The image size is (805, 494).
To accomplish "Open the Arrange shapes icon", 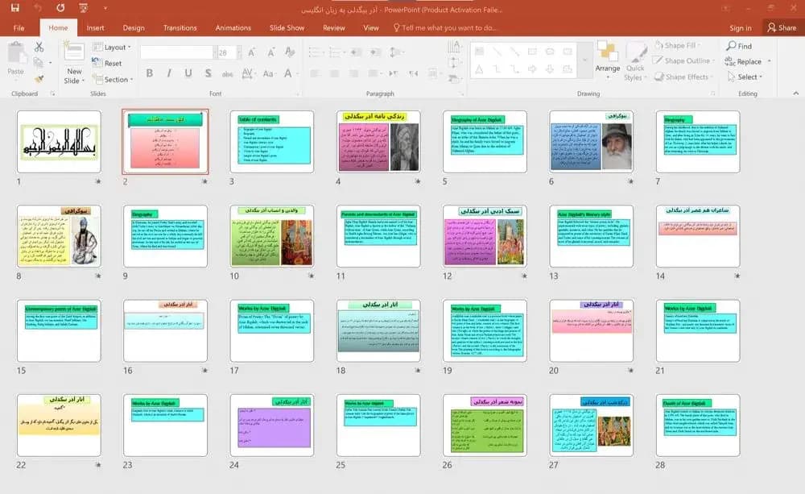I will [x=607, y=52].
